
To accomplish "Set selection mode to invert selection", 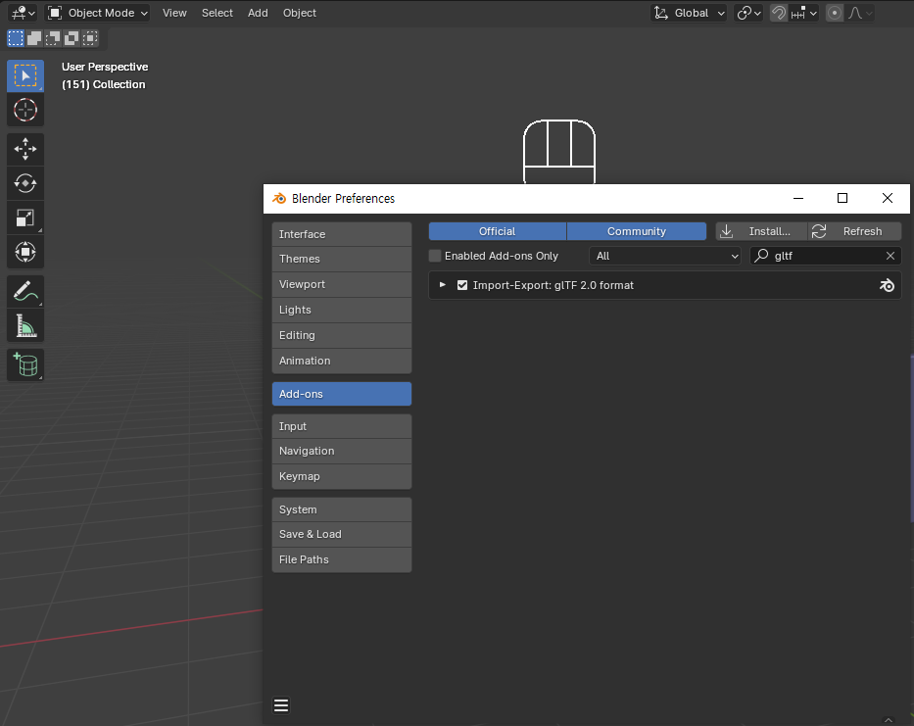I will click(72, 38).
